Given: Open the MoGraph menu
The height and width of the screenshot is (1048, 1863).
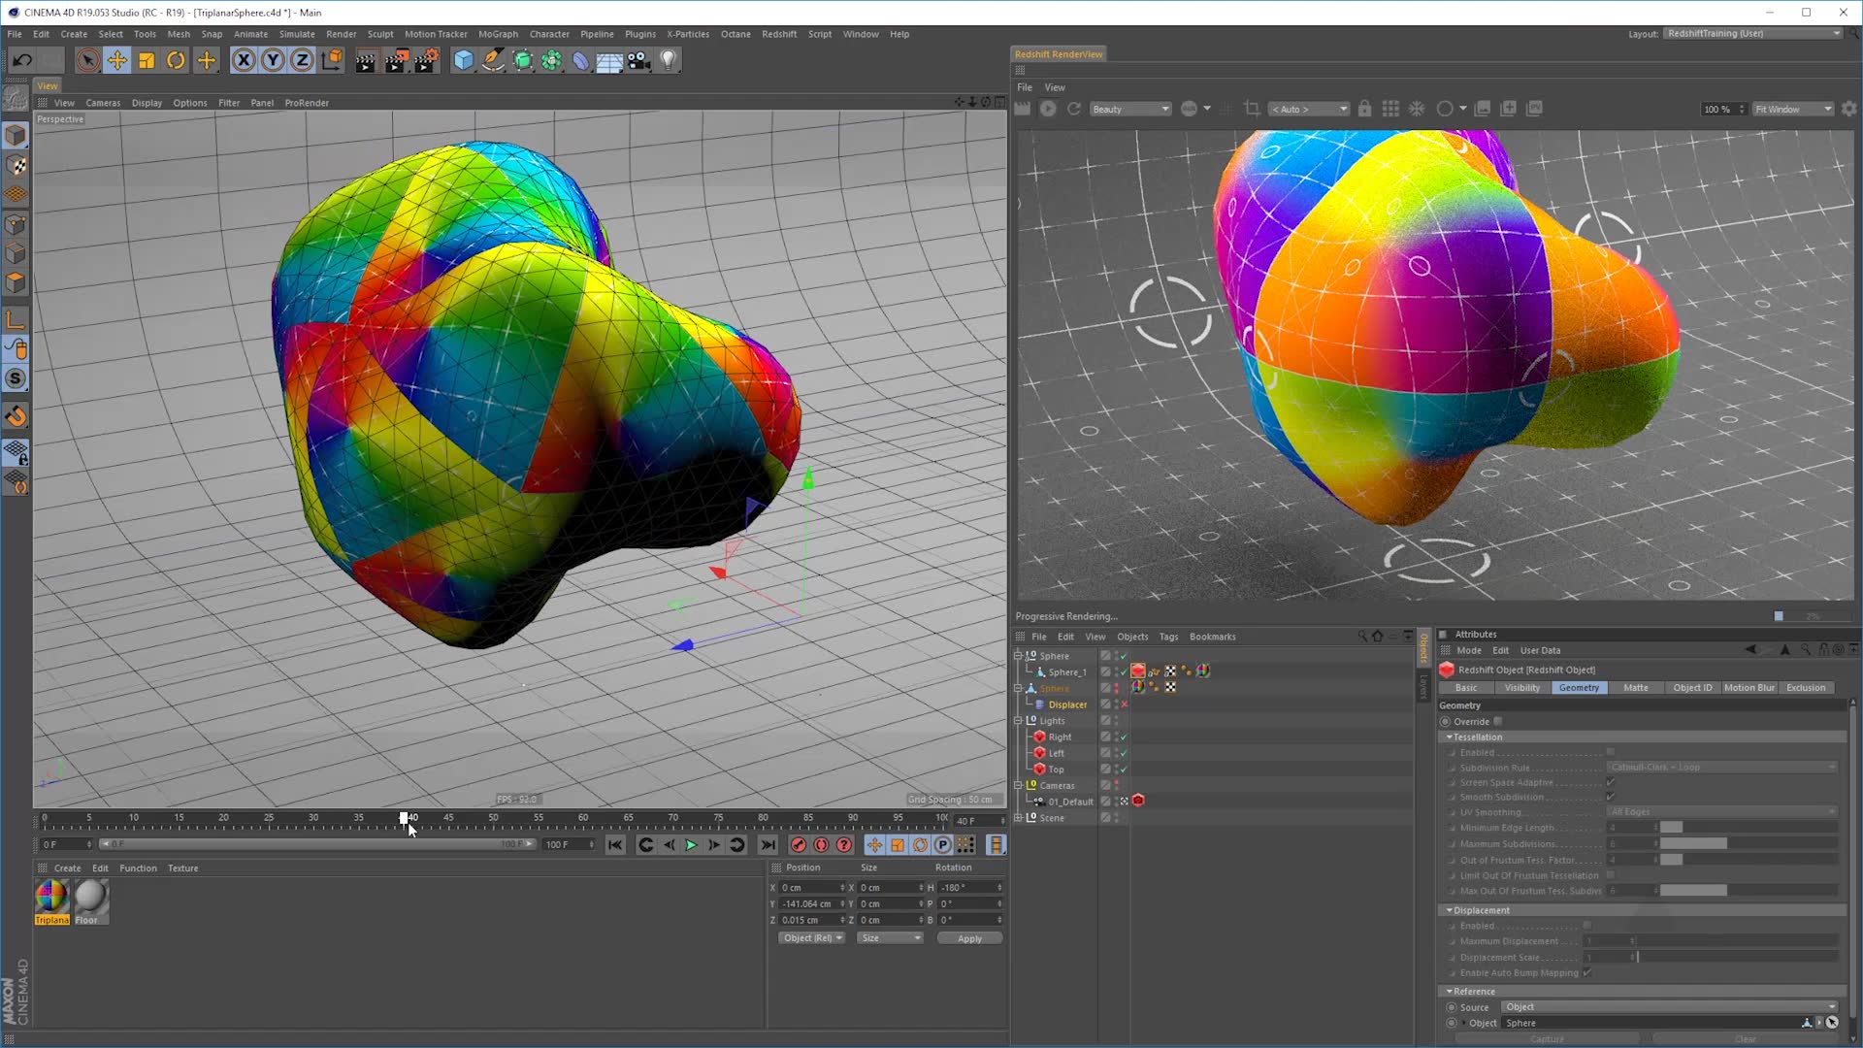Looking at the screenshot, I should 498,33.
